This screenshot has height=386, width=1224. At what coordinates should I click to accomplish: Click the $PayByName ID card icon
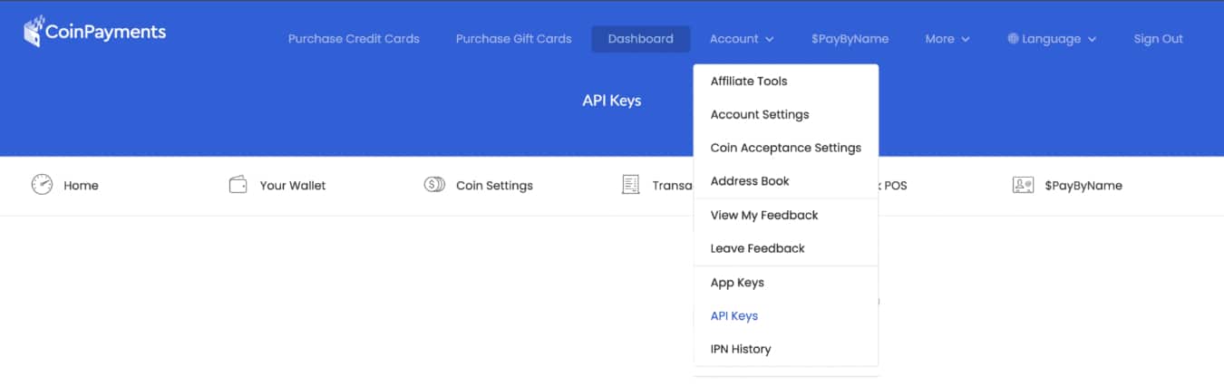point(1023,185)
